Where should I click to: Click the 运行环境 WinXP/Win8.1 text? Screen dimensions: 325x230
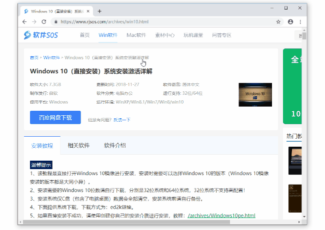point(140,102)
